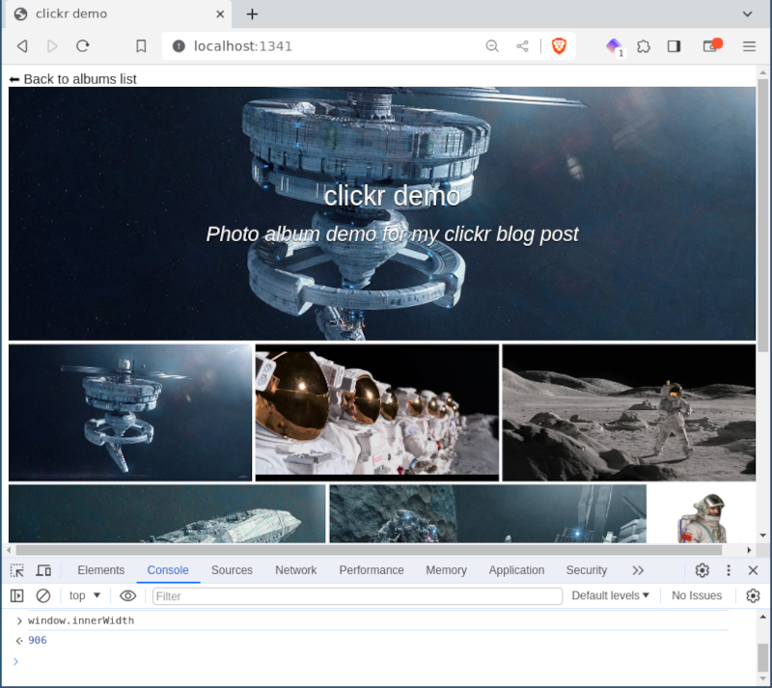Screen dimensions: 772x688
Task: Expand the Default levels dropdown
Action: [610, 596]
